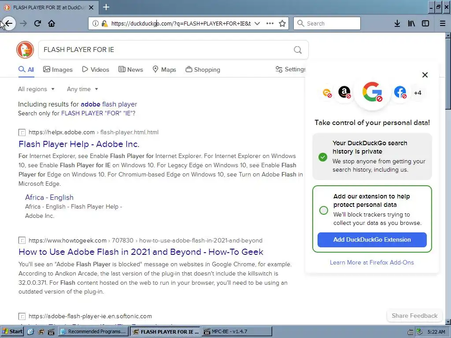The image size is (451, 338).
Task: Show site information icon in address bar
Action: pyautogui.click(x=96, y=23)
